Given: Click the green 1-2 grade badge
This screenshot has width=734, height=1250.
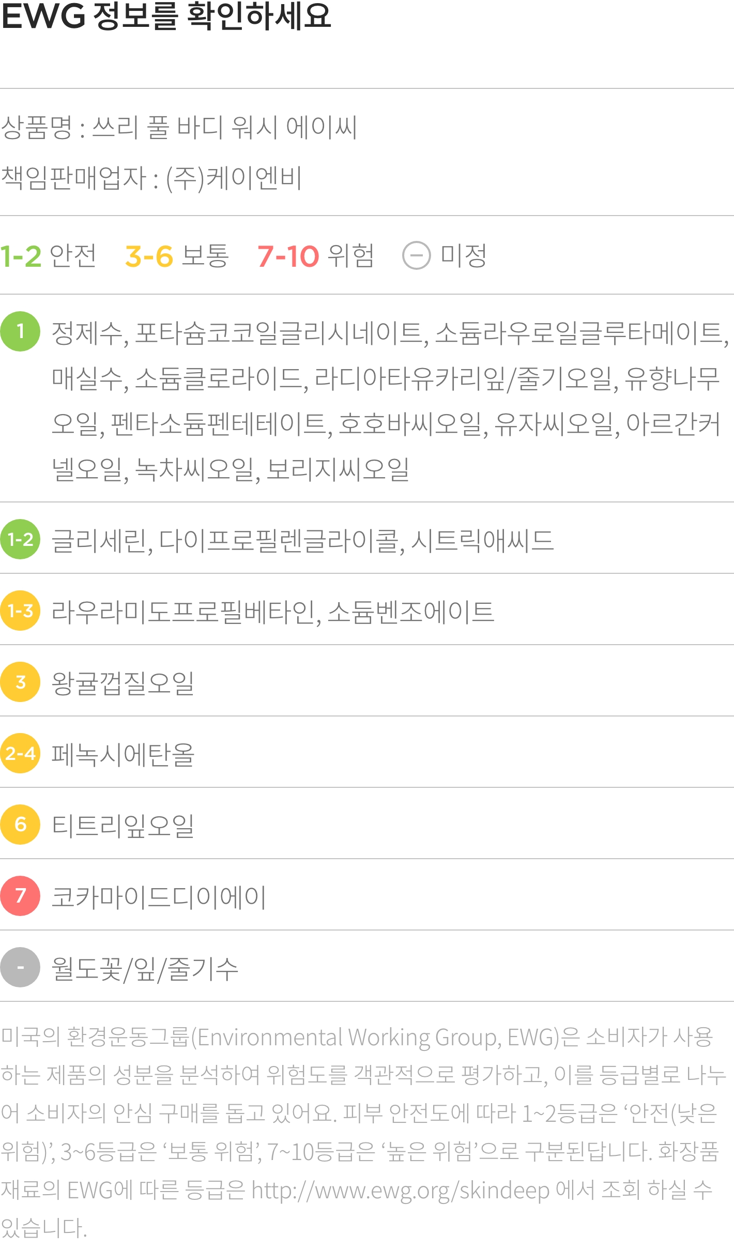Looking at the screenshot, I should (x=20, y=539).
